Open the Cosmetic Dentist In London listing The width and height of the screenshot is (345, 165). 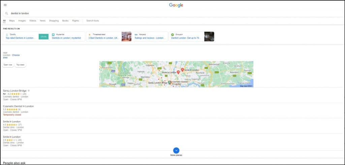pyautogui.click(x=18, y=106)
